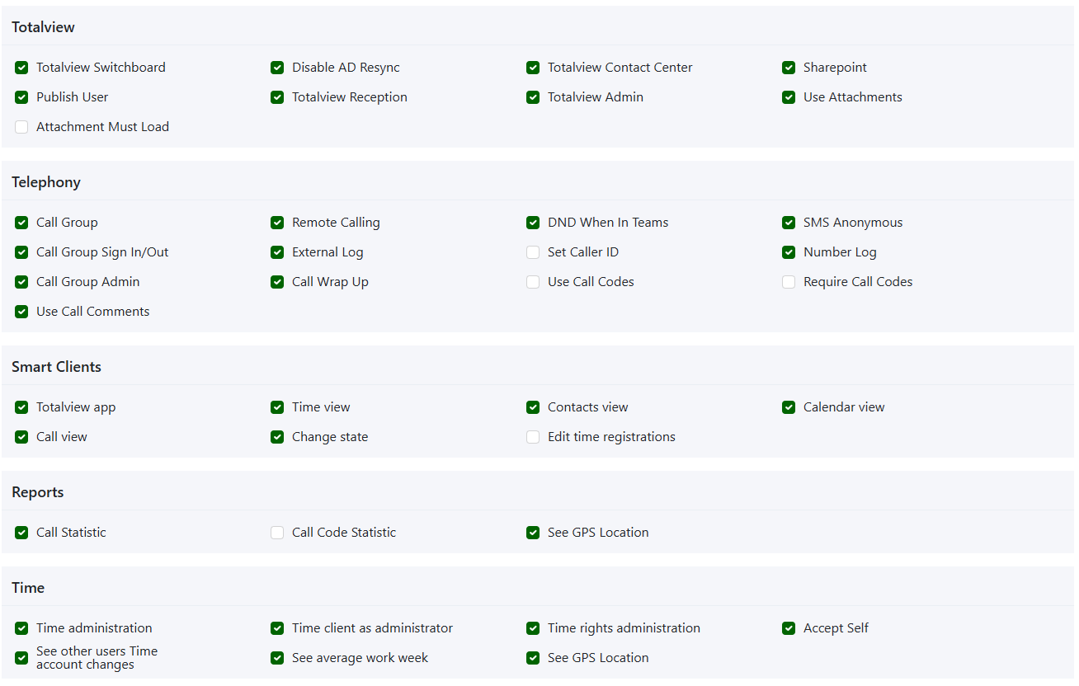Uncheck the plain Call Group checkbox
Screen dimensions: 1079x686
coord(21,223)
